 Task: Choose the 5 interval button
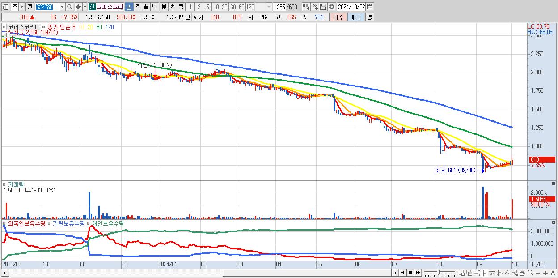pos(207,7)
